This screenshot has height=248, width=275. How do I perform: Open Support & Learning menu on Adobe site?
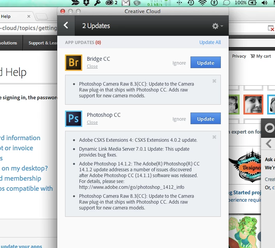(x=42, y=43)
